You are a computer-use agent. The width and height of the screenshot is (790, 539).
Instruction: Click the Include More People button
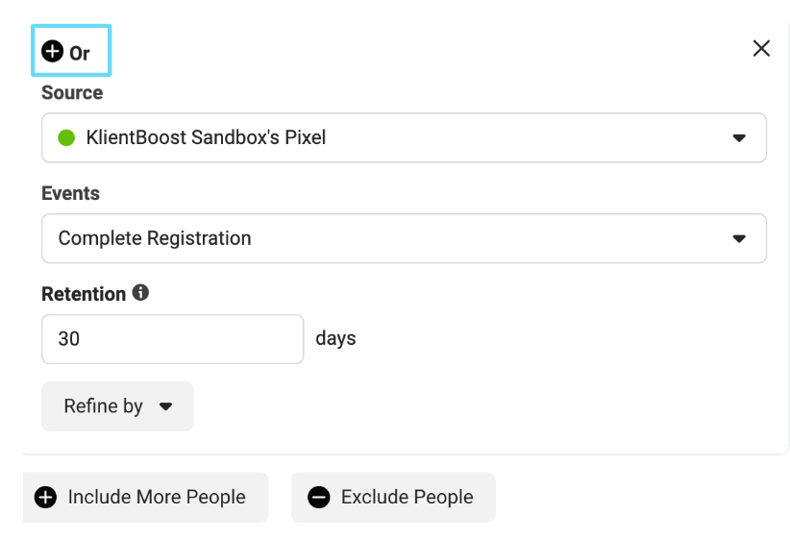pyautogui.click(x=145, y=497)
